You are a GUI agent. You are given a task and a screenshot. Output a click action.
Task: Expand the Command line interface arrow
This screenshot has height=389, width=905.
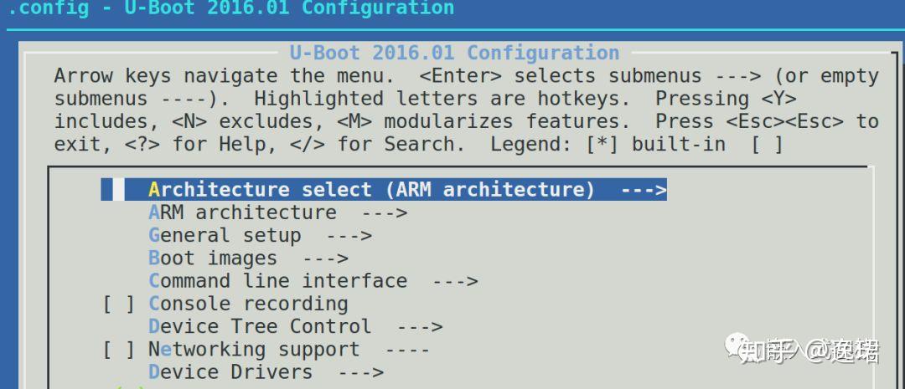tap(455, 281)
